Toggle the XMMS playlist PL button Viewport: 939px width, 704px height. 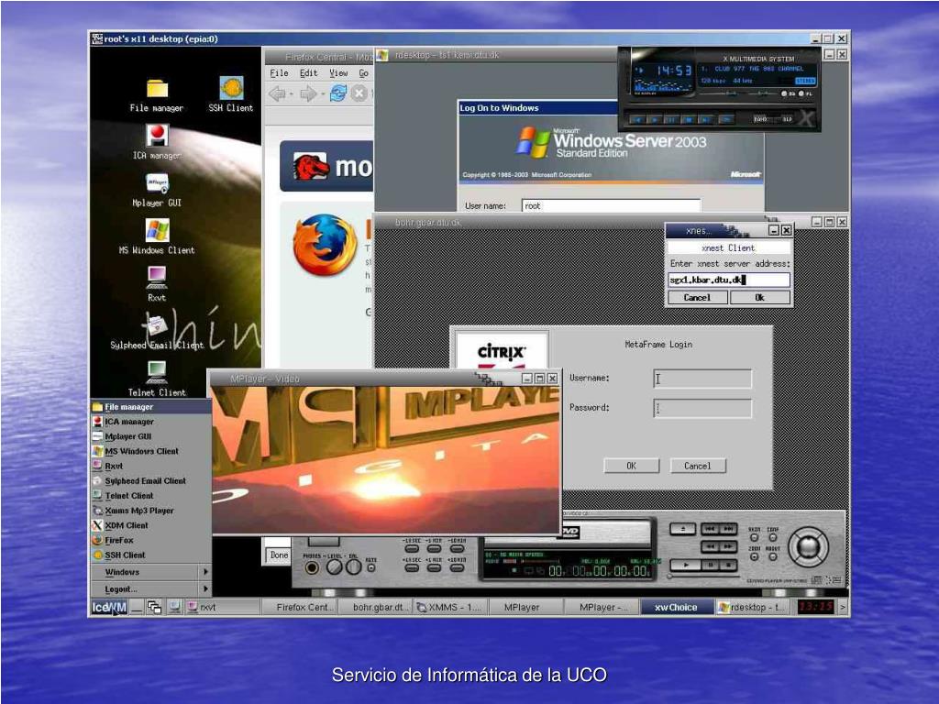802,94
